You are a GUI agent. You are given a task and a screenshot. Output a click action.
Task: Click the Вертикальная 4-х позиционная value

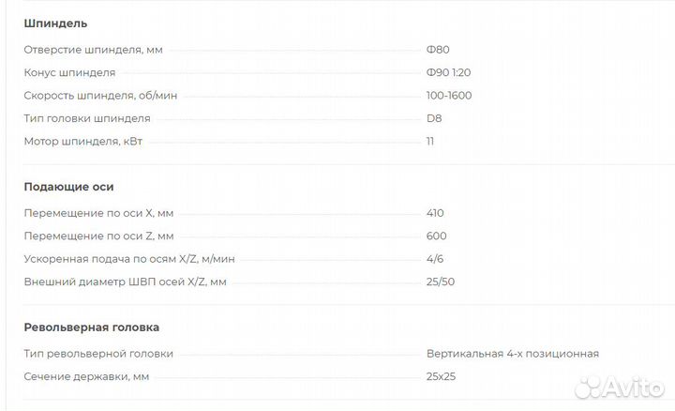click(512, 354)
